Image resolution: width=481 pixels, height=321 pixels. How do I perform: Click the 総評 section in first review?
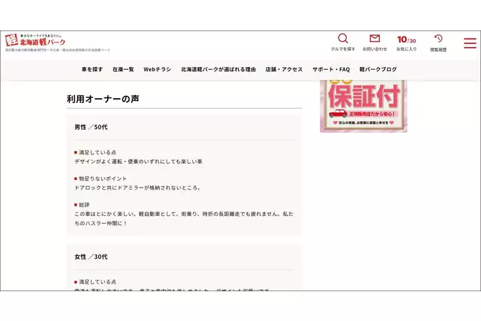click(84, 205)
